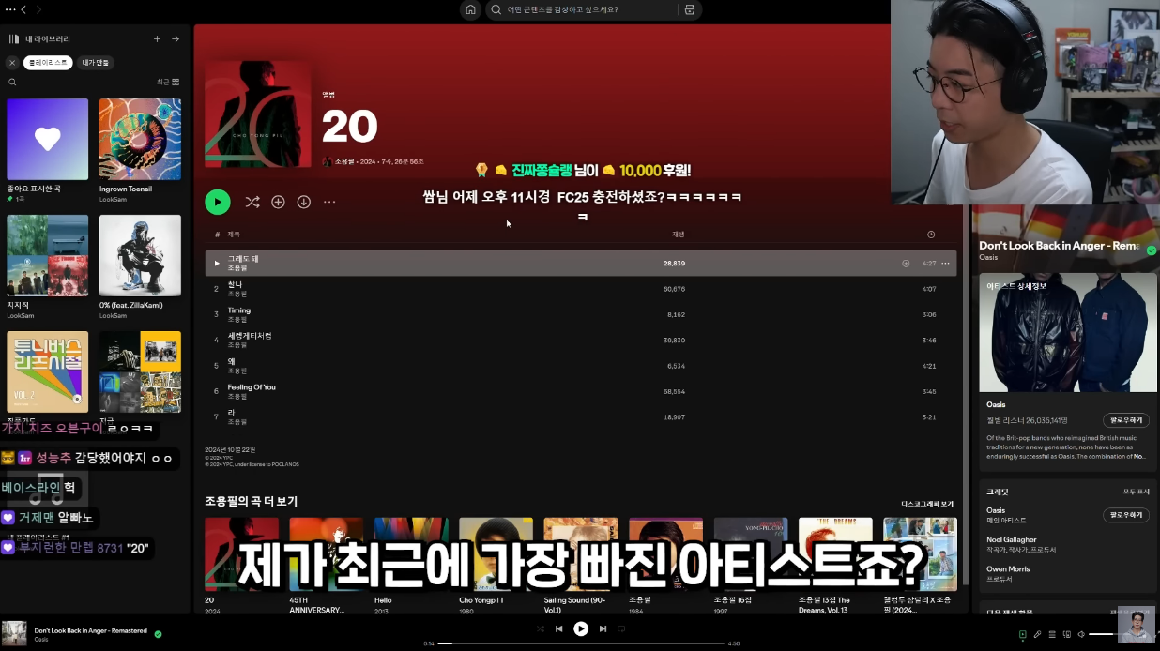Click the green play button for album 20
This screenshot has height=651, width=1160.
[217, 202]
